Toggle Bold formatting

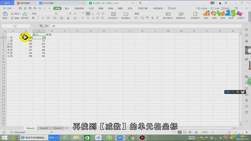coord(33,18)
